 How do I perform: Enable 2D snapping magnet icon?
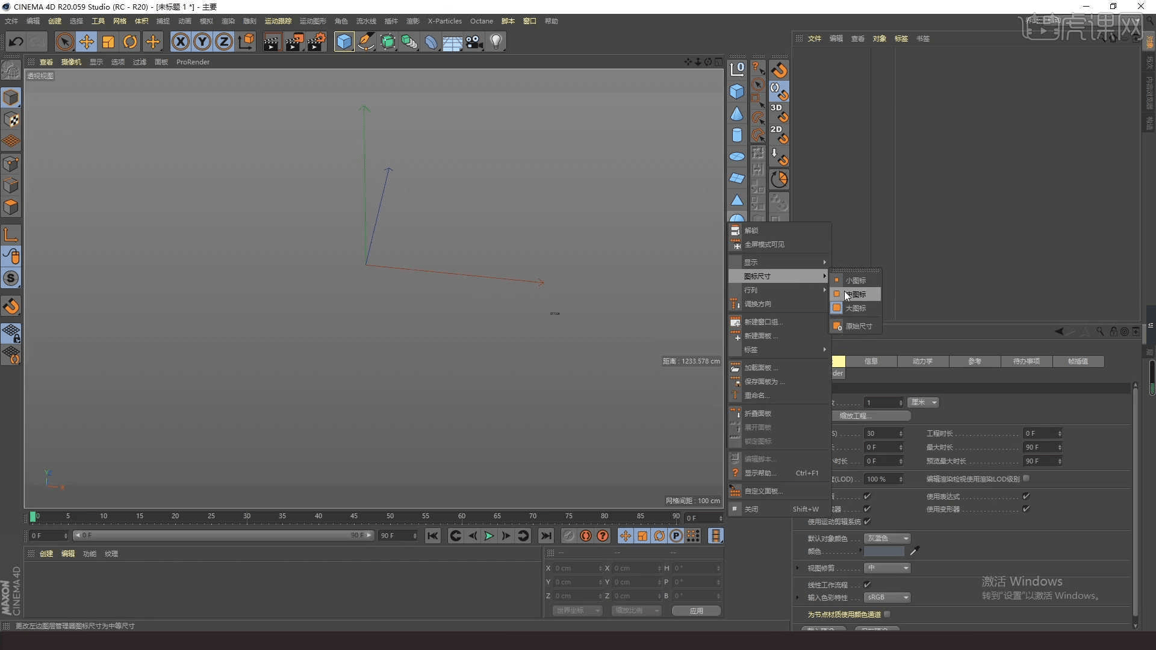coord(779,134)
